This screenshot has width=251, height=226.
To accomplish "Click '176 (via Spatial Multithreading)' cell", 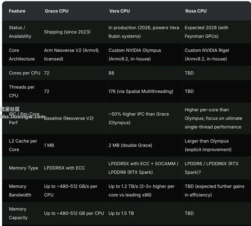I will tap(141, 91).
